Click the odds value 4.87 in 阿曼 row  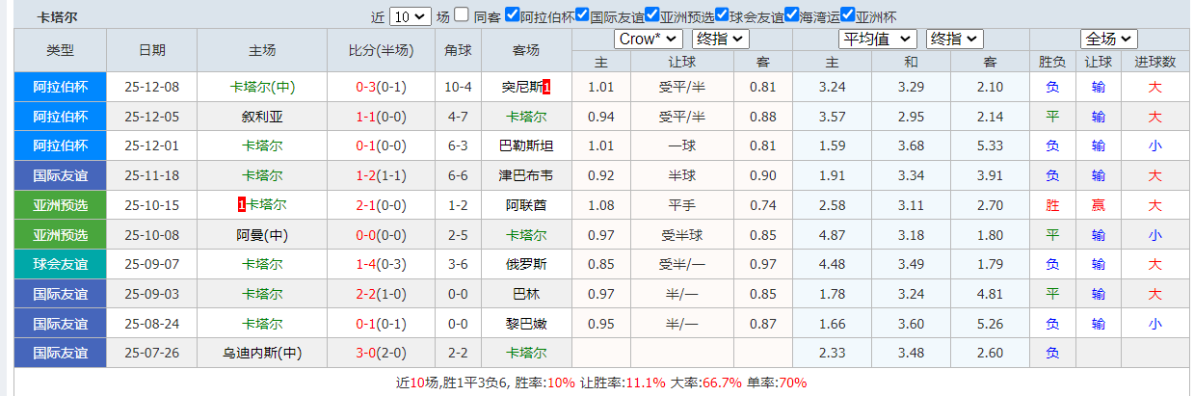pyautogui.click(x=832, y=235)
